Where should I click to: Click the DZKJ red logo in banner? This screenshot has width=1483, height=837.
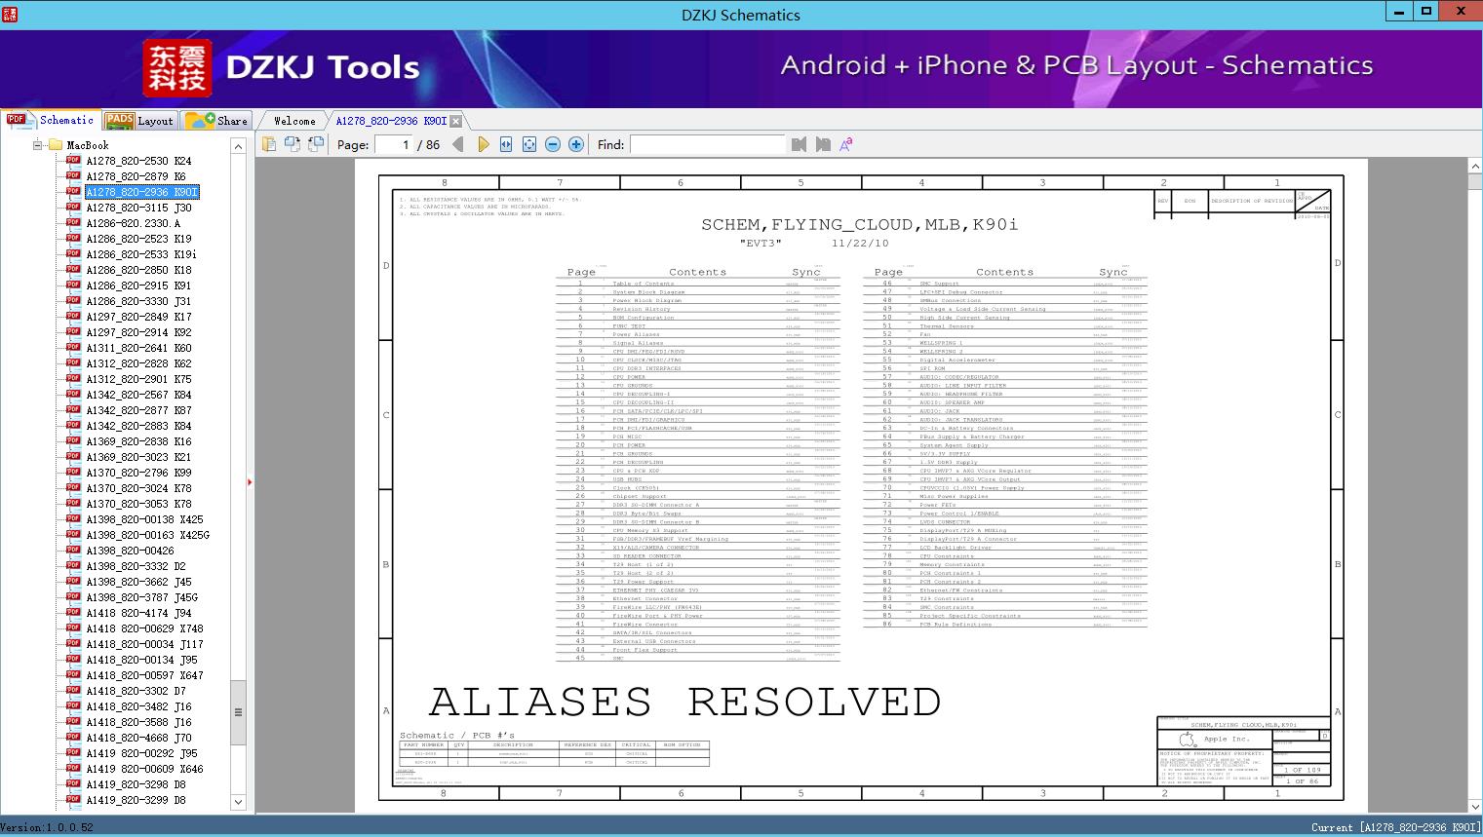(x=177, y=68)
